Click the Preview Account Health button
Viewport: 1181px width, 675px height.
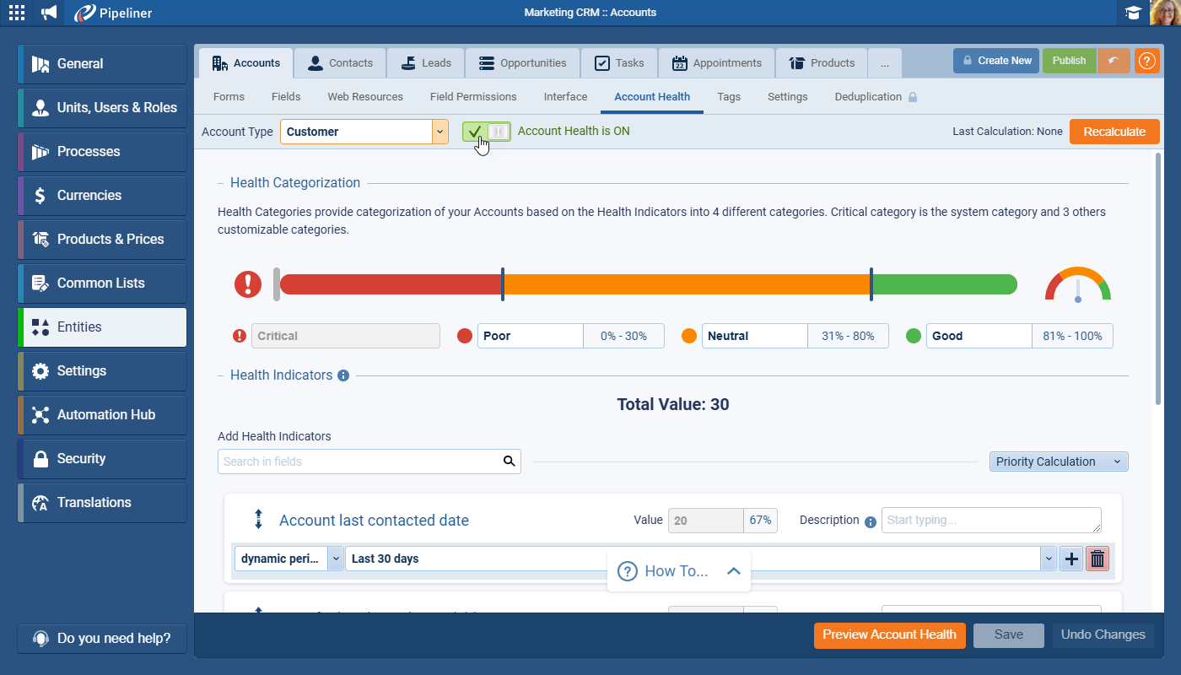(x=889, y=635)
